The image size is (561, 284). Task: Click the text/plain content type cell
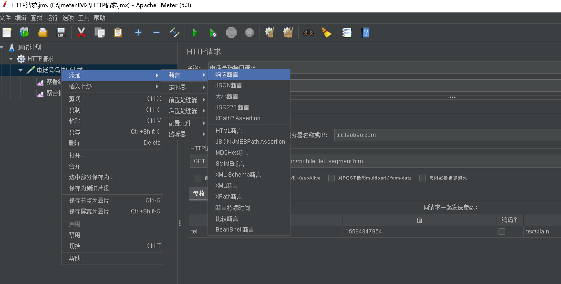click(542, 231)
